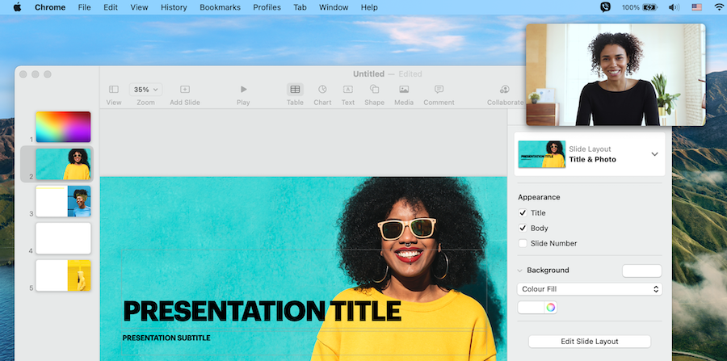Open the History menu

[174, 7]
